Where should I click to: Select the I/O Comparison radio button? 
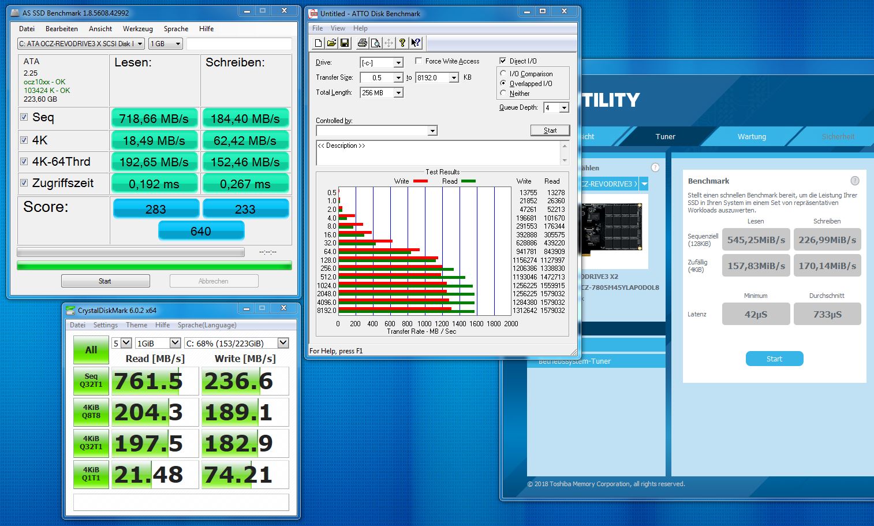coord(503,73)
